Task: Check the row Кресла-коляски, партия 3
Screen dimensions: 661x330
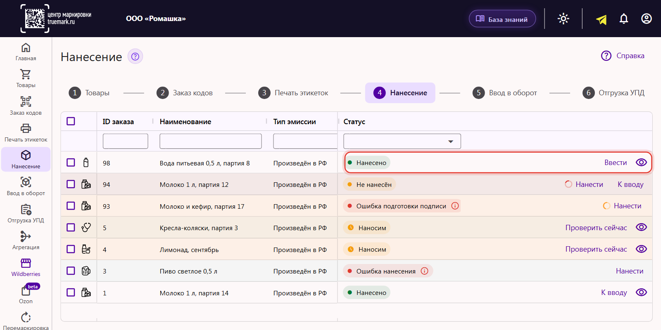Action: 71,227
